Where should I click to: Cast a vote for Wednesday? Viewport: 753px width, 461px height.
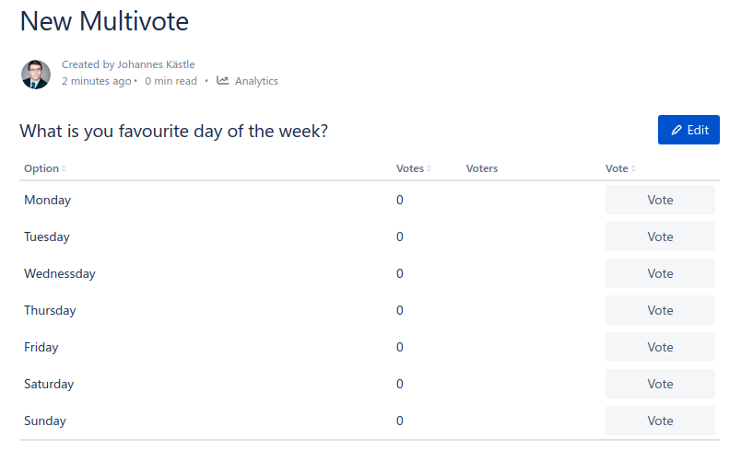(x=660, y=273)
